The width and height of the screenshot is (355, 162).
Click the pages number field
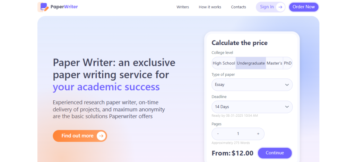pos(238,134)
